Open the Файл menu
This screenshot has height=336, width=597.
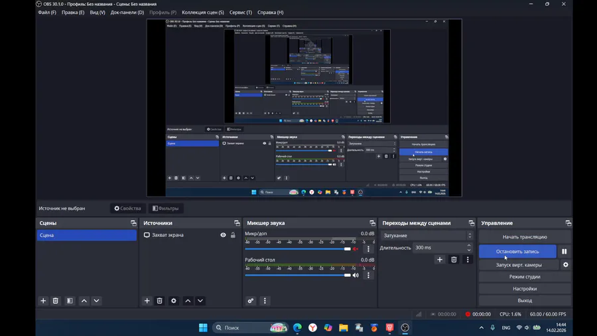pyautogui.click(x=47, y=12)
